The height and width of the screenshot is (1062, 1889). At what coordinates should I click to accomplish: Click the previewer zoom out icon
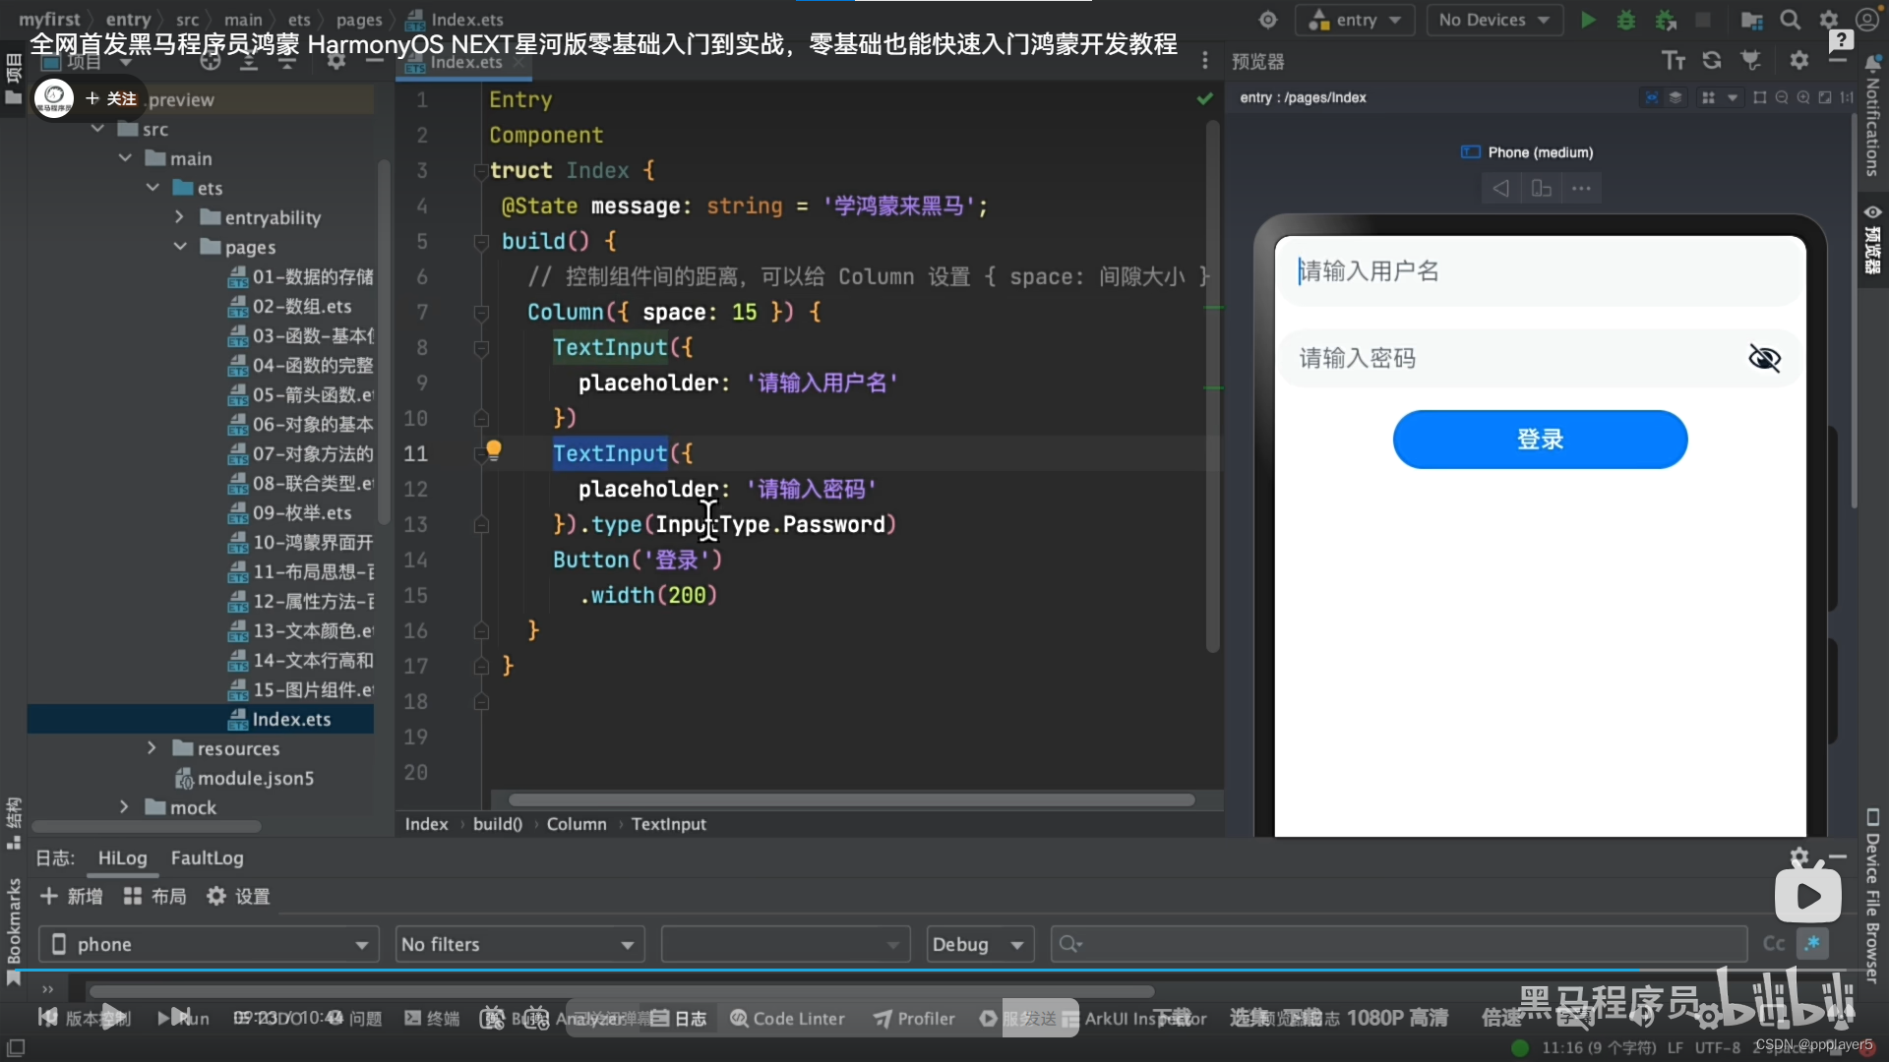pyautogui.click(x=1782, y=97)
